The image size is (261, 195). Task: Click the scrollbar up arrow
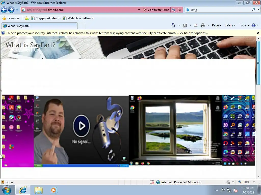pyautogui.click(x=258, y=39)
